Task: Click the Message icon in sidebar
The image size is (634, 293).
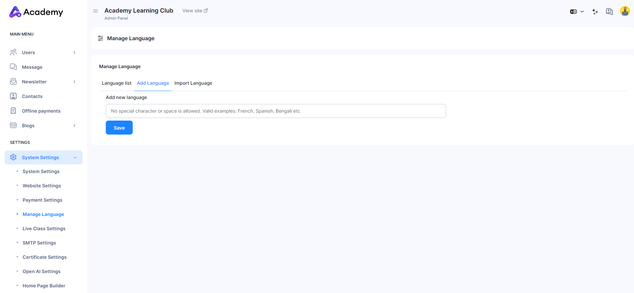Action: pos(13,67)
